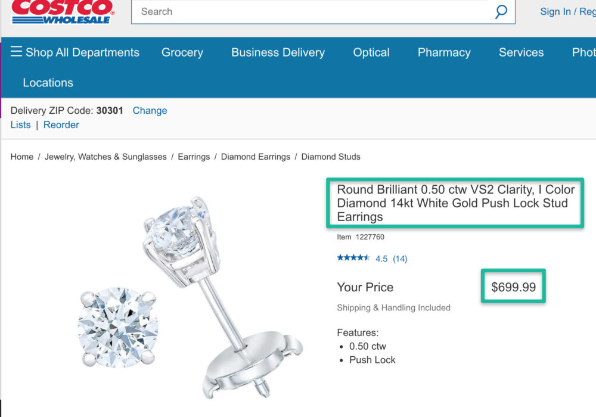
Task: Select Services in the navigation bar
Action: click(521, 52)
